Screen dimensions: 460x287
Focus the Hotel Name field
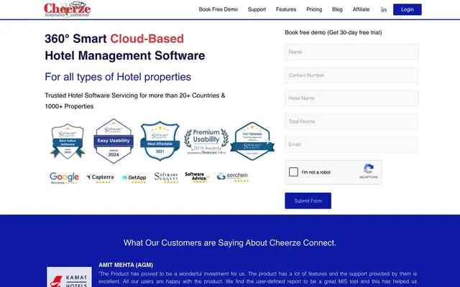tap(351, 98)
